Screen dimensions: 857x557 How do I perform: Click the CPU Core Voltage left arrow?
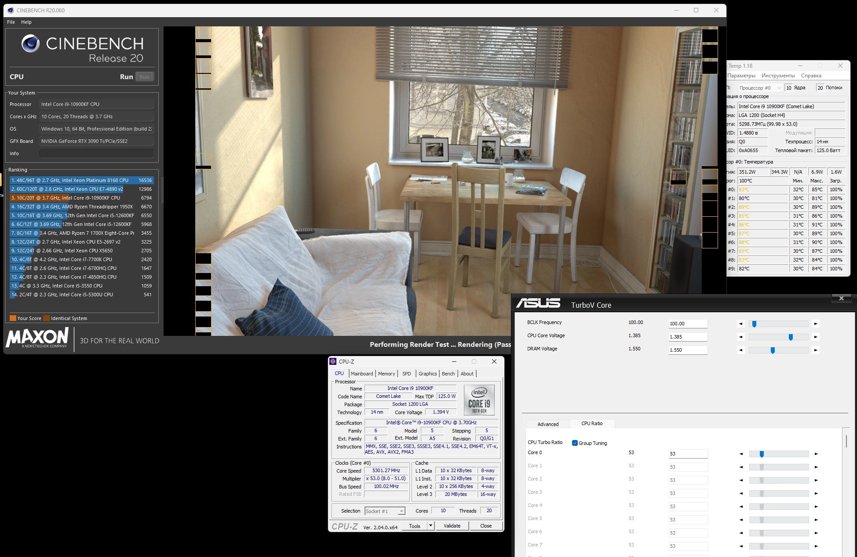pos(741,337)
